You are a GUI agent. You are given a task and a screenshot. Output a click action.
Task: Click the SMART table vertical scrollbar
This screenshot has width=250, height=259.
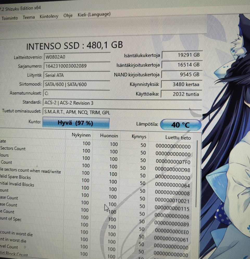[197, 173]
